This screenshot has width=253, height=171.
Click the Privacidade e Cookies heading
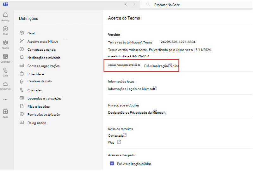(x=124, y=105)
